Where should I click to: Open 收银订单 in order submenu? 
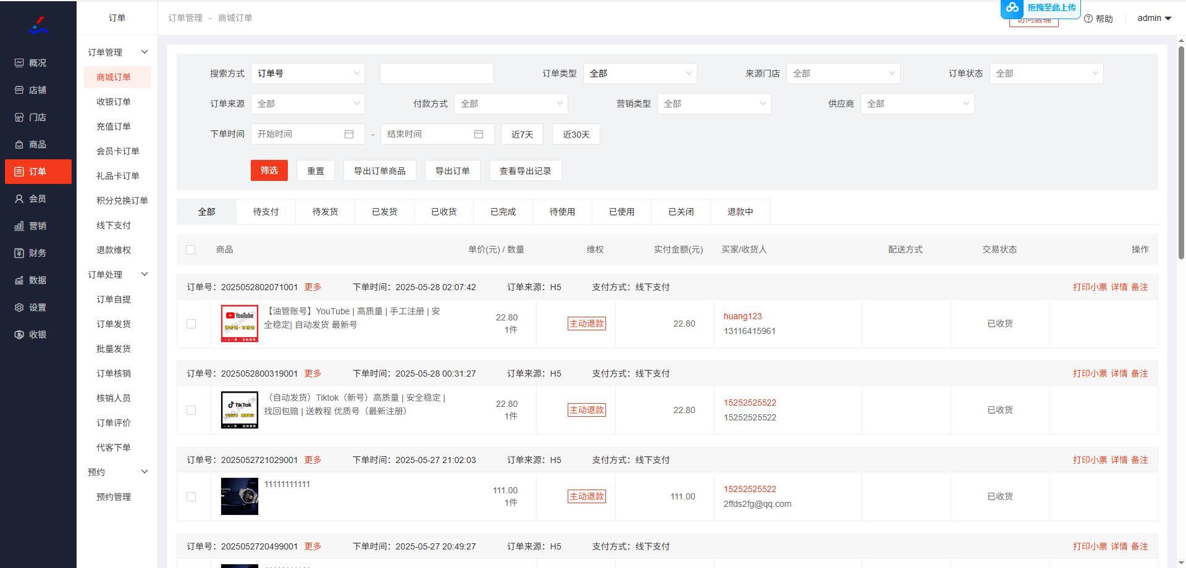(114, 102)
